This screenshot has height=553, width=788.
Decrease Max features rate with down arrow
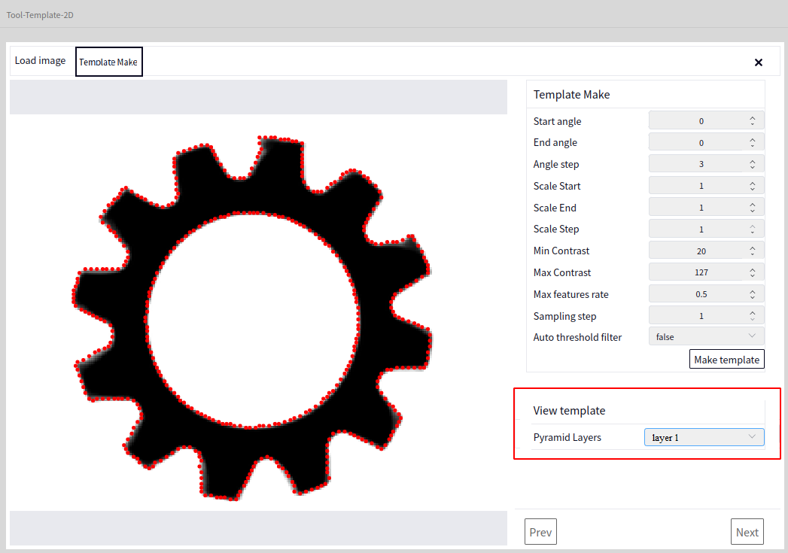pyautogui.click(x=753, y=296)
